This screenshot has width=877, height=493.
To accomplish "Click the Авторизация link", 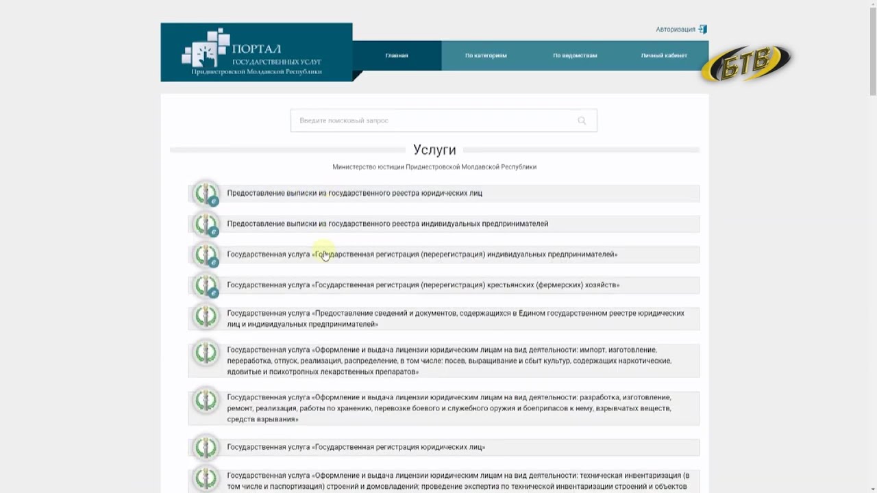I will (675, 29).
